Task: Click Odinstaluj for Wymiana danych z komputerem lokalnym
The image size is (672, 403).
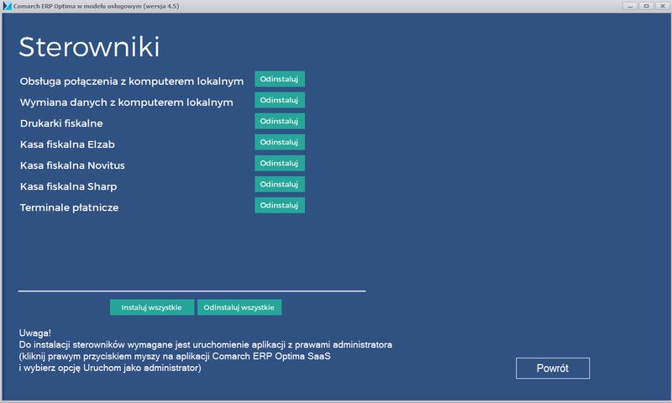Action: coord(280,100)
